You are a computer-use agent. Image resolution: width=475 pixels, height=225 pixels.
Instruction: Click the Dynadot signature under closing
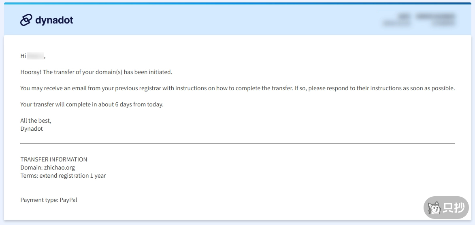(x=32, y=129)
